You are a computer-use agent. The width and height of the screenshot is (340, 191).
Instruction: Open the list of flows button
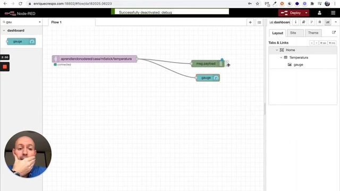[259, 22]
